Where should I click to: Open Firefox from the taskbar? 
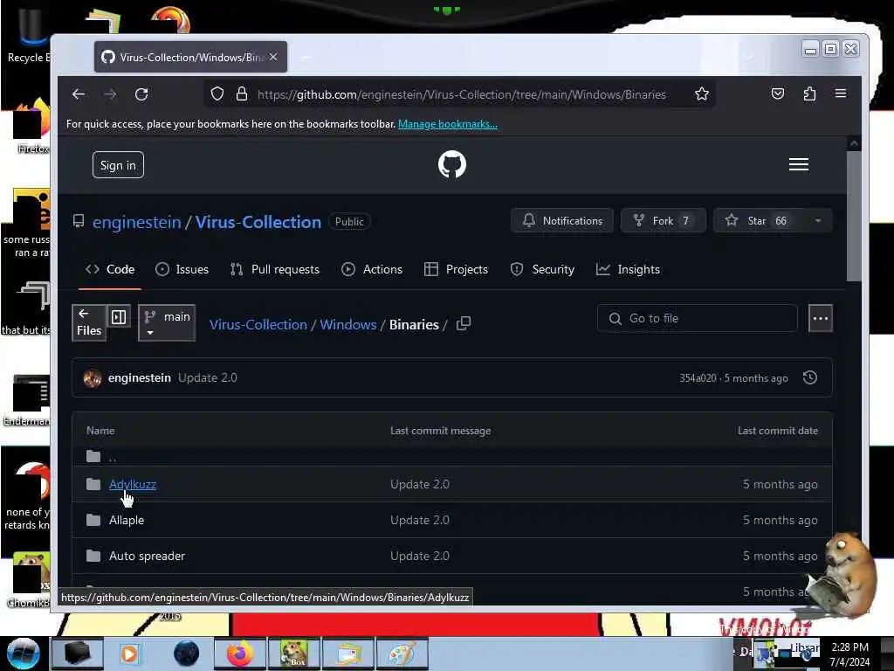point(239,654)
